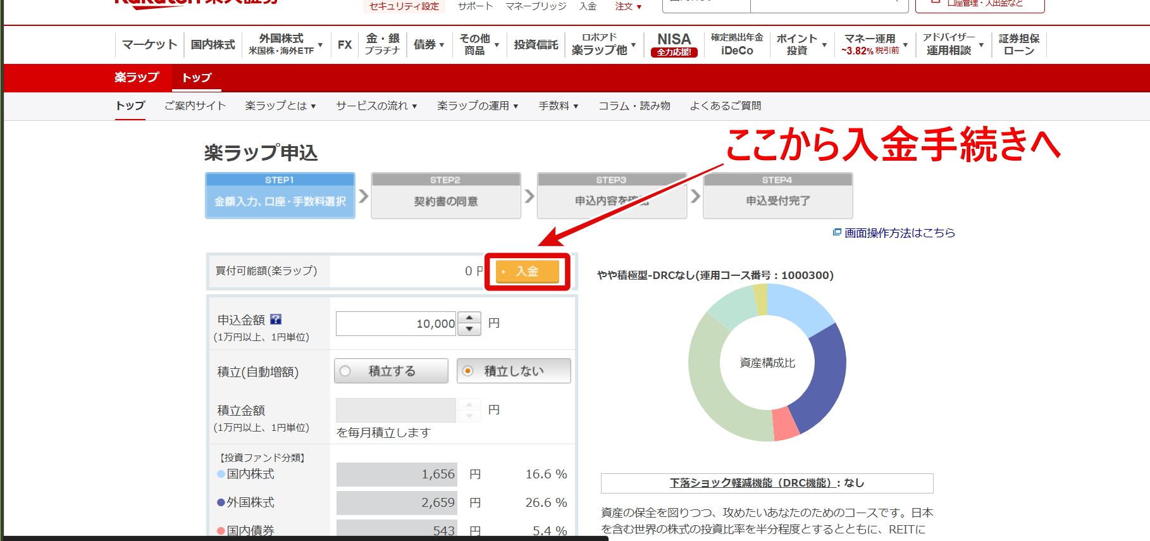Screen dimensions: 1150x541
Task: Click the 楽ラップ red bar heading
Action: click(x=137, y=77)
